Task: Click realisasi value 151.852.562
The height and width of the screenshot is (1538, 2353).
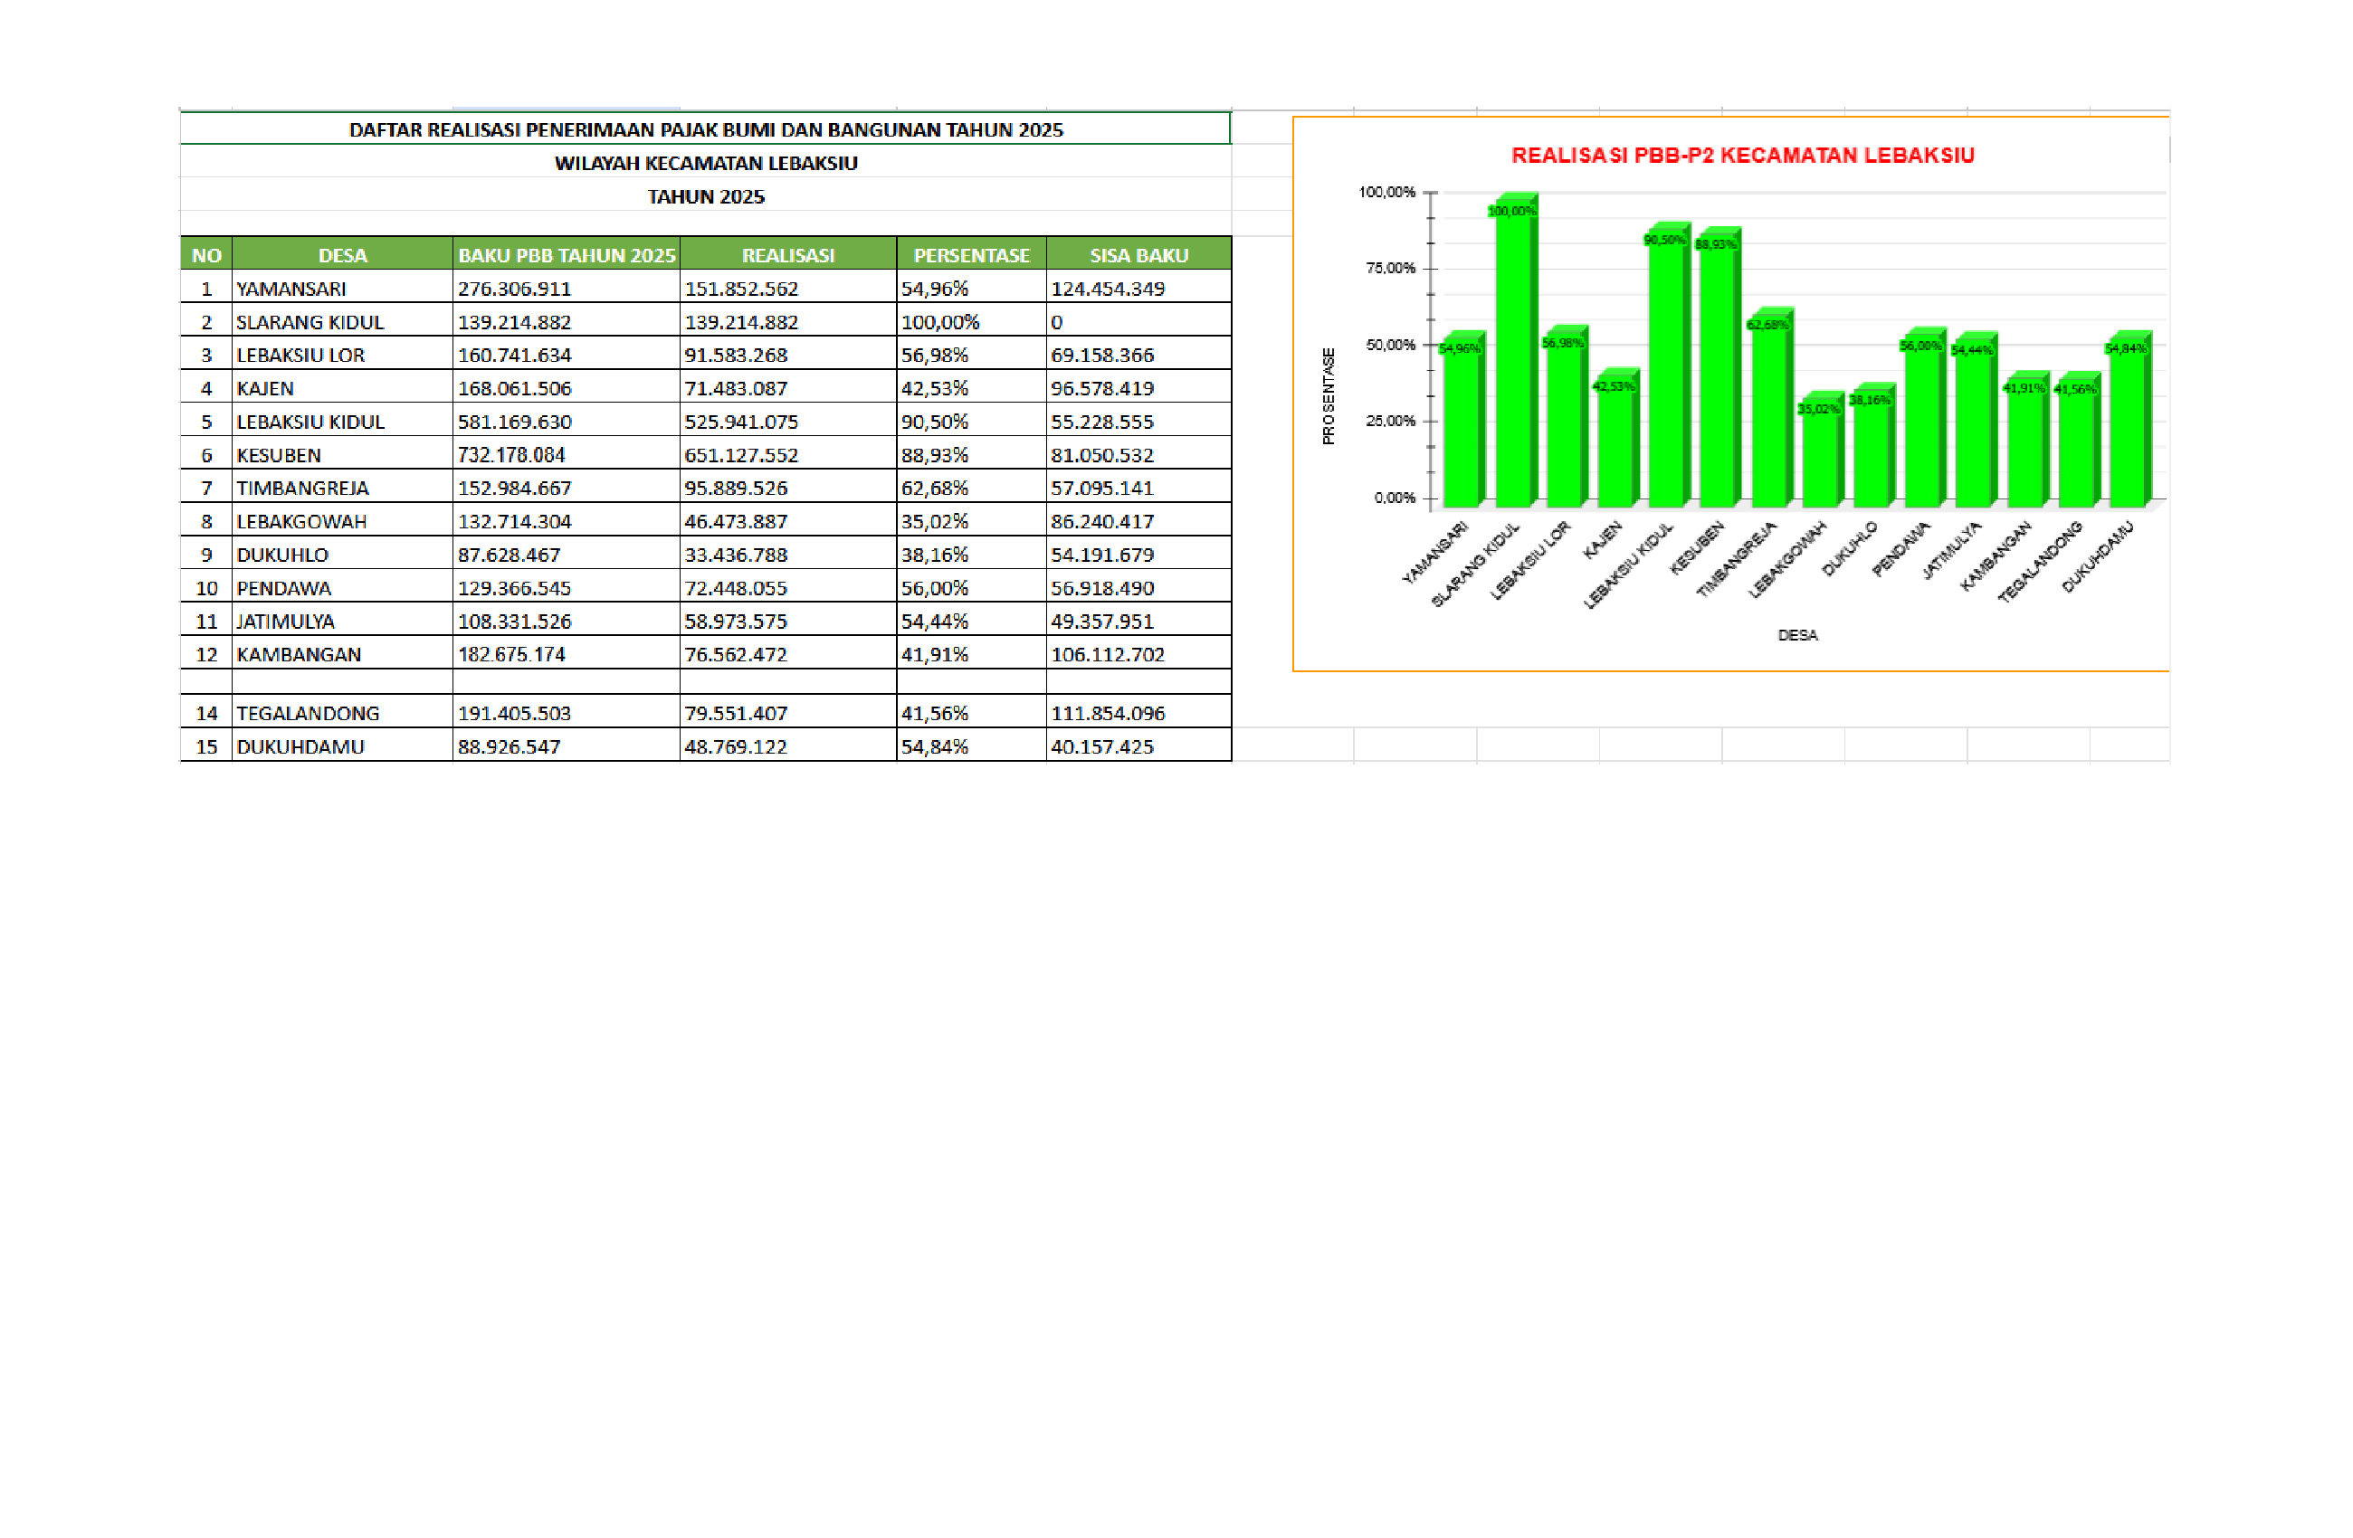Action: 788,288
